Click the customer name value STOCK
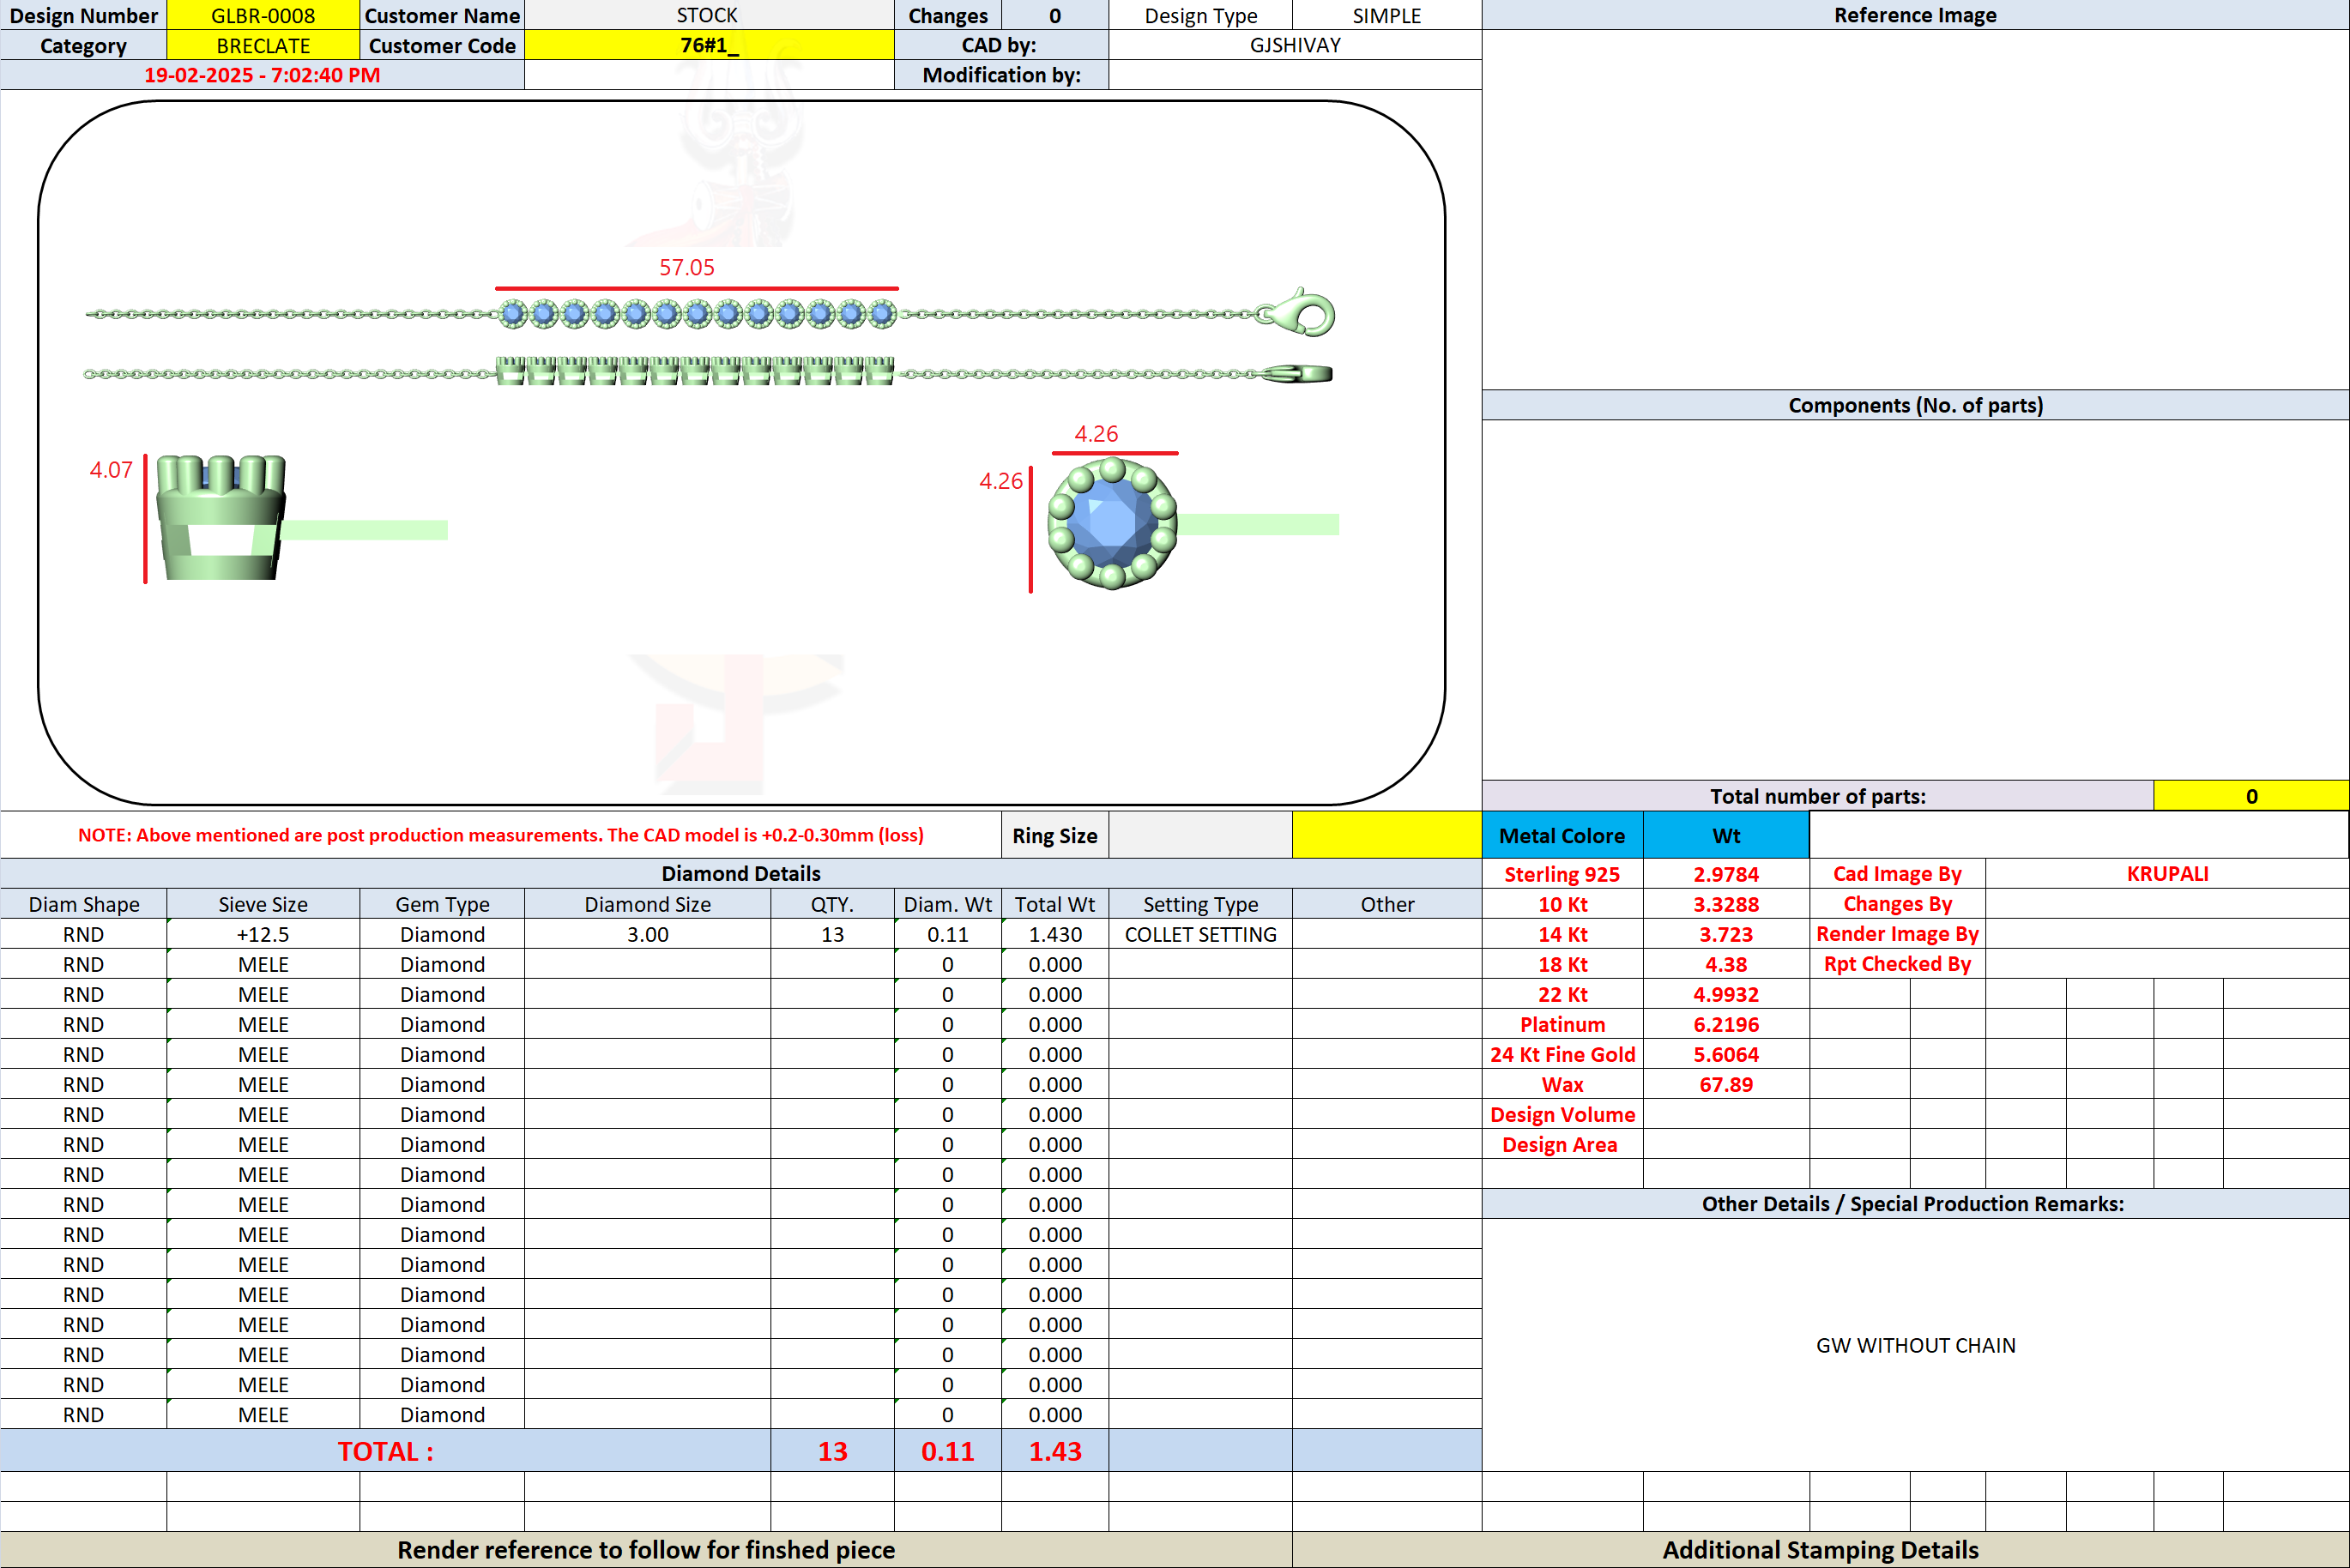 (708, 15)
